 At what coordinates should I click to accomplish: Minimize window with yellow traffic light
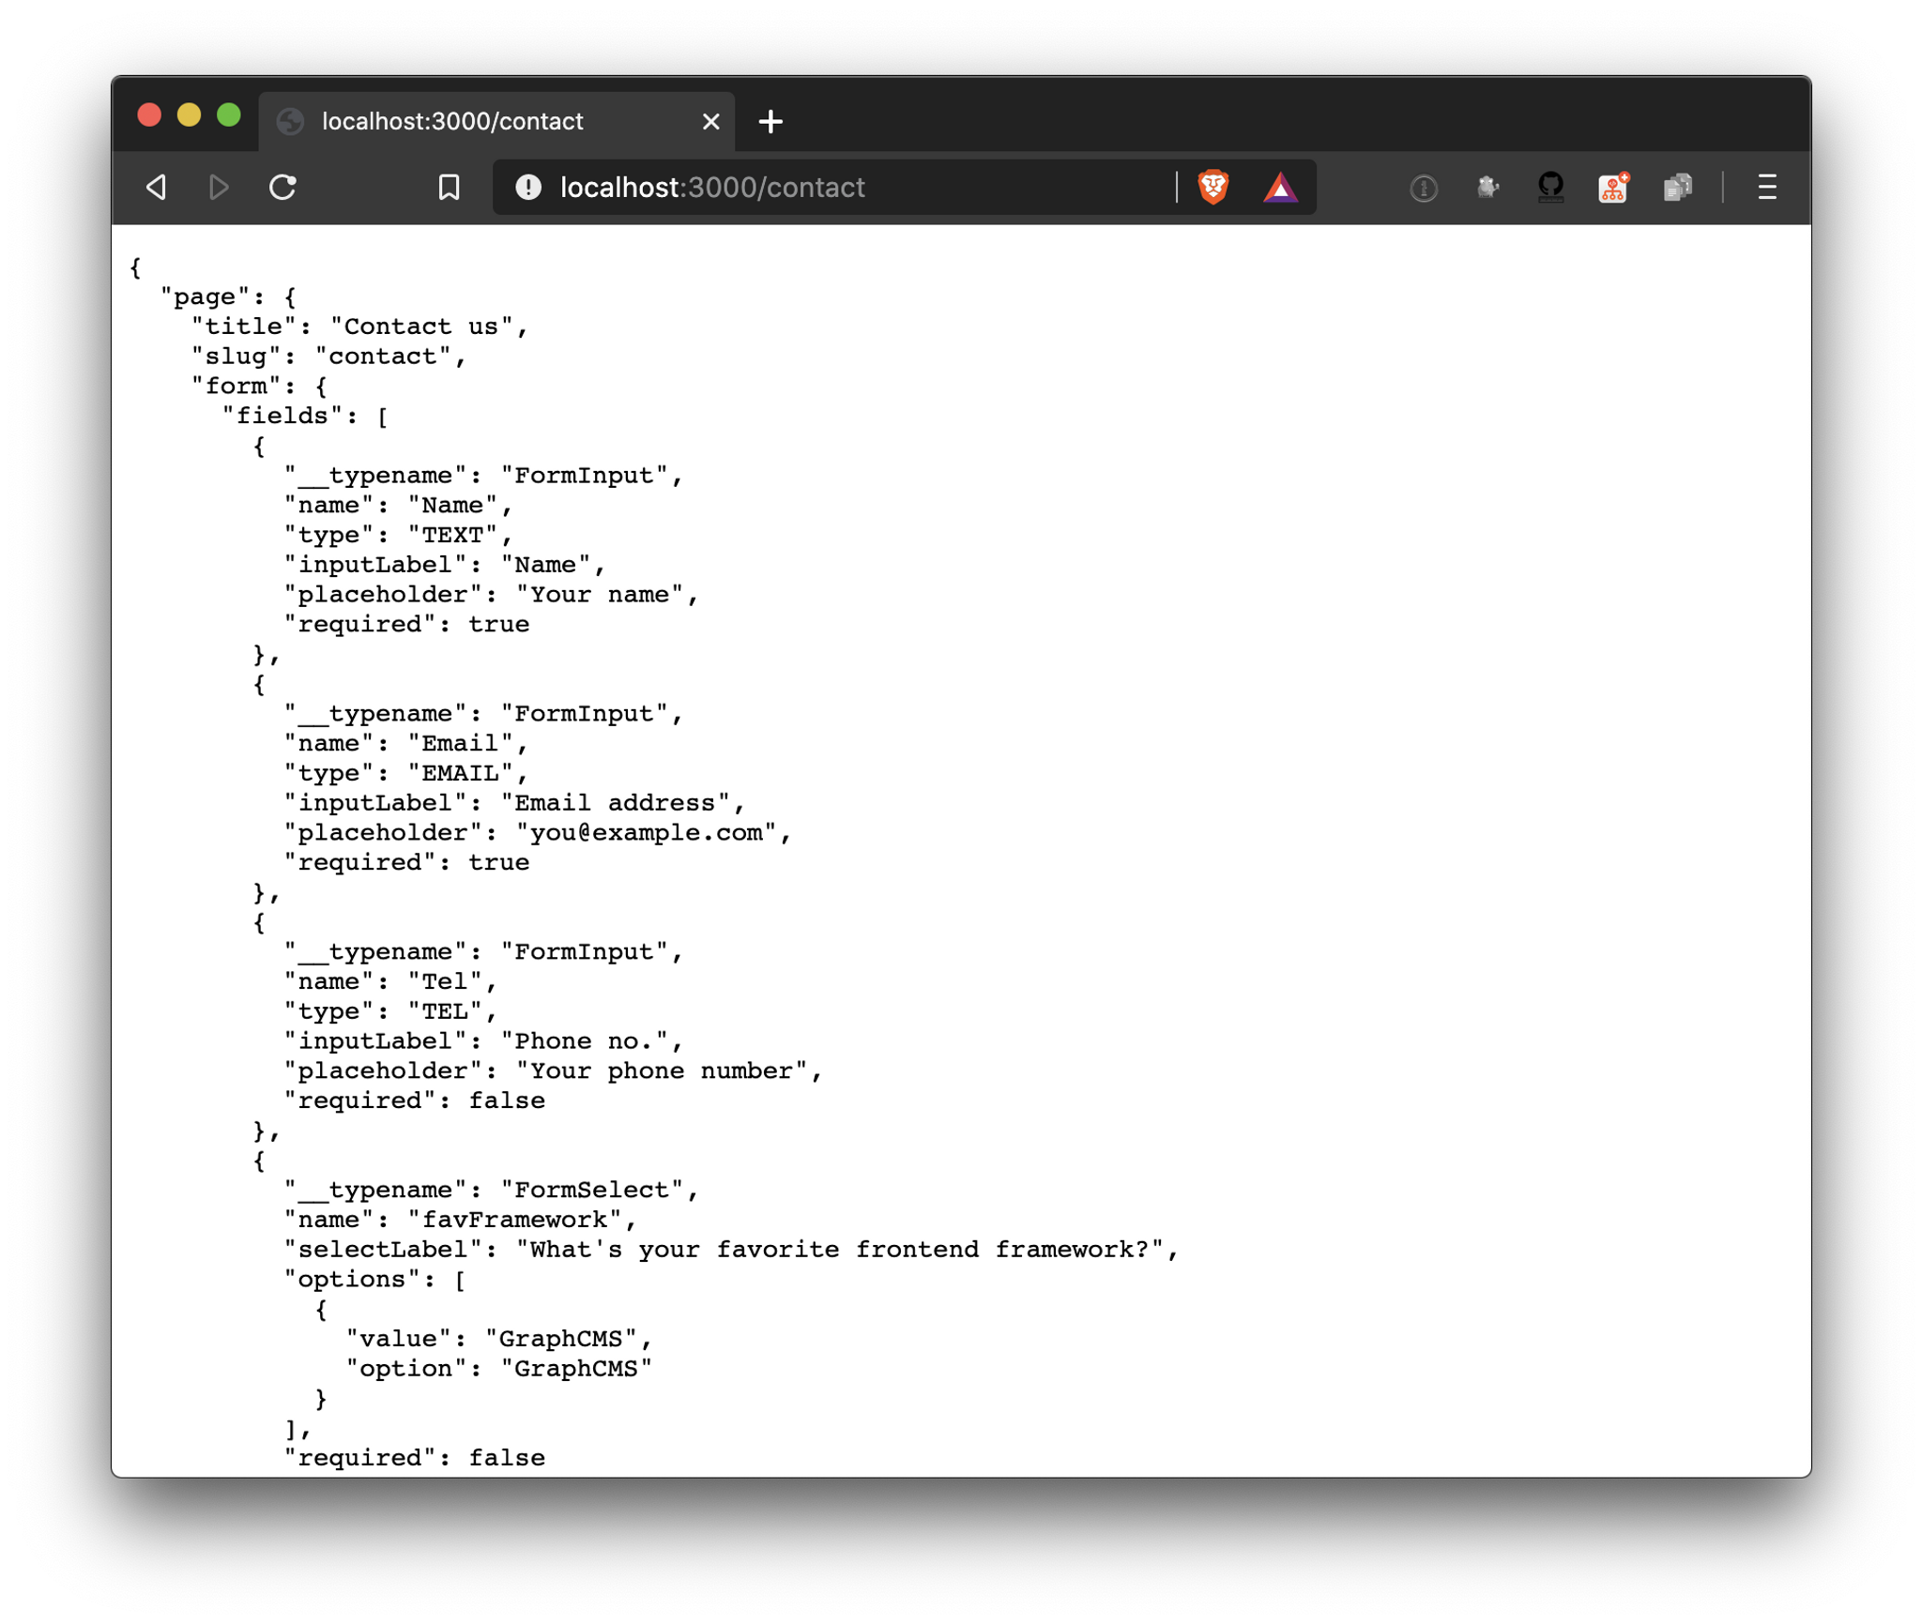click(190, 114)
